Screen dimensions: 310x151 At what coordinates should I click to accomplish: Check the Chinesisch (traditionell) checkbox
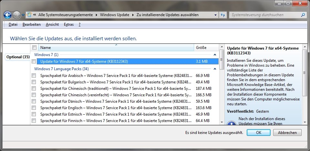coord(34,89)
